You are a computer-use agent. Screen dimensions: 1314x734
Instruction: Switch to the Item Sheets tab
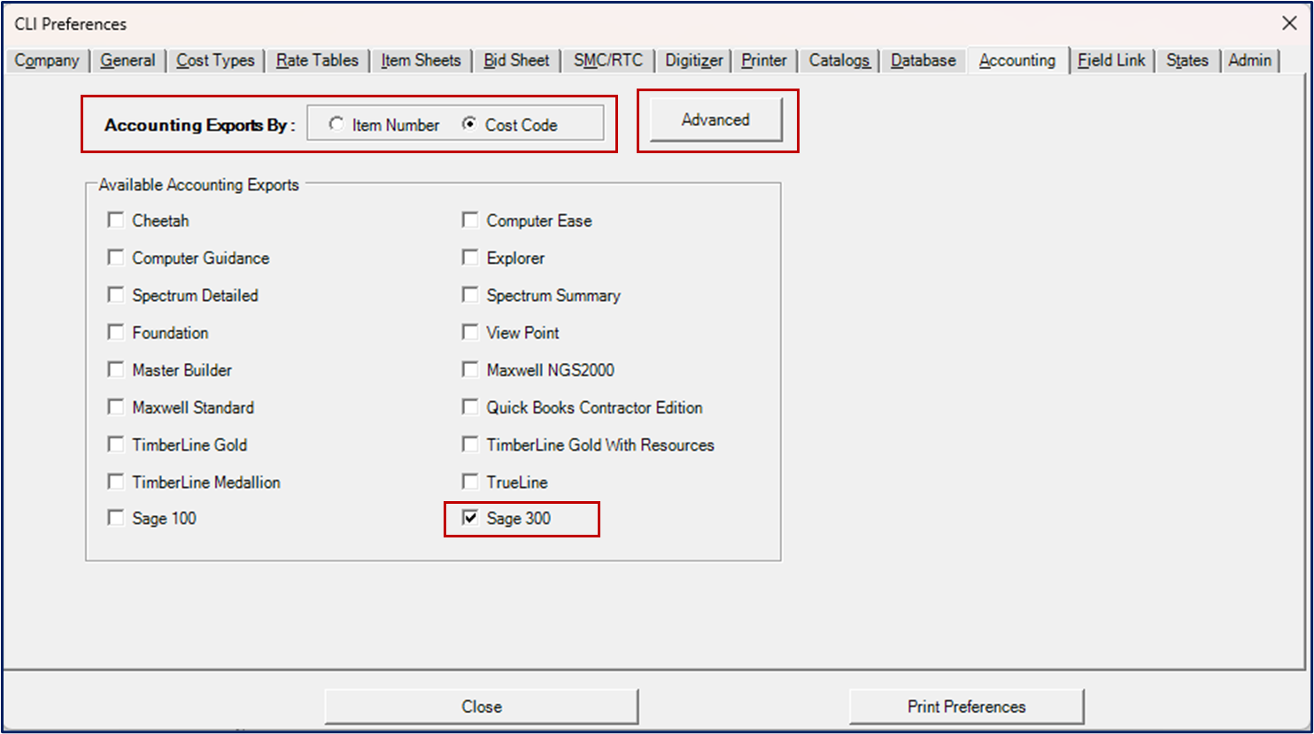coord(421,60)
